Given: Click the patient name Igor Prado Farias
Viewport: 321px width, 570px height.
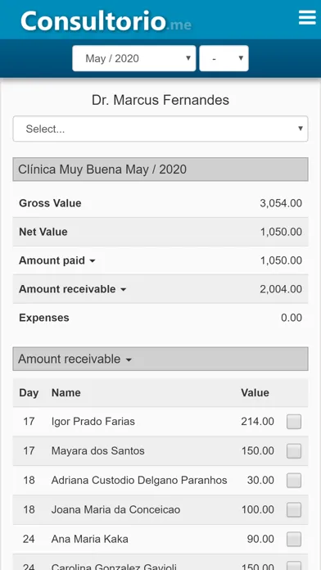Looking at the screenshot, I should [x=93, y=422].
